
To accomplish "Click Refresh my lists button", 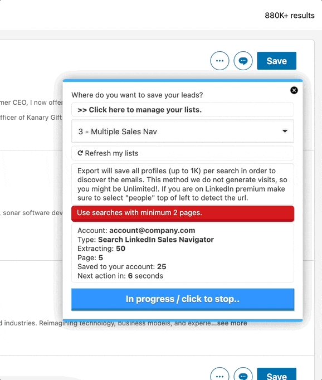I will pyautogui.click(x=182, y=153).
